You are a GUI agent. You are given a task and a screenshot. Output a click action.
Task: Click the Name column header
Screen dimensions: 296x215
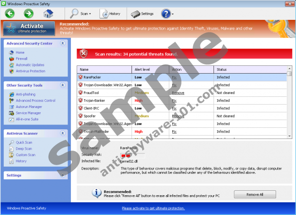tap(104, 69)
